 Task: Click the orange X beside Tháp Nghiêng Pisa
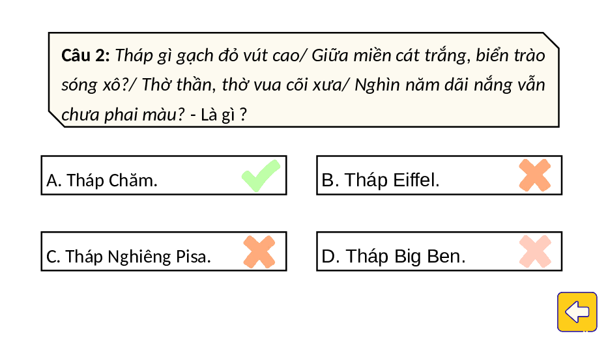pyautogui.click(x=259, y=251)
